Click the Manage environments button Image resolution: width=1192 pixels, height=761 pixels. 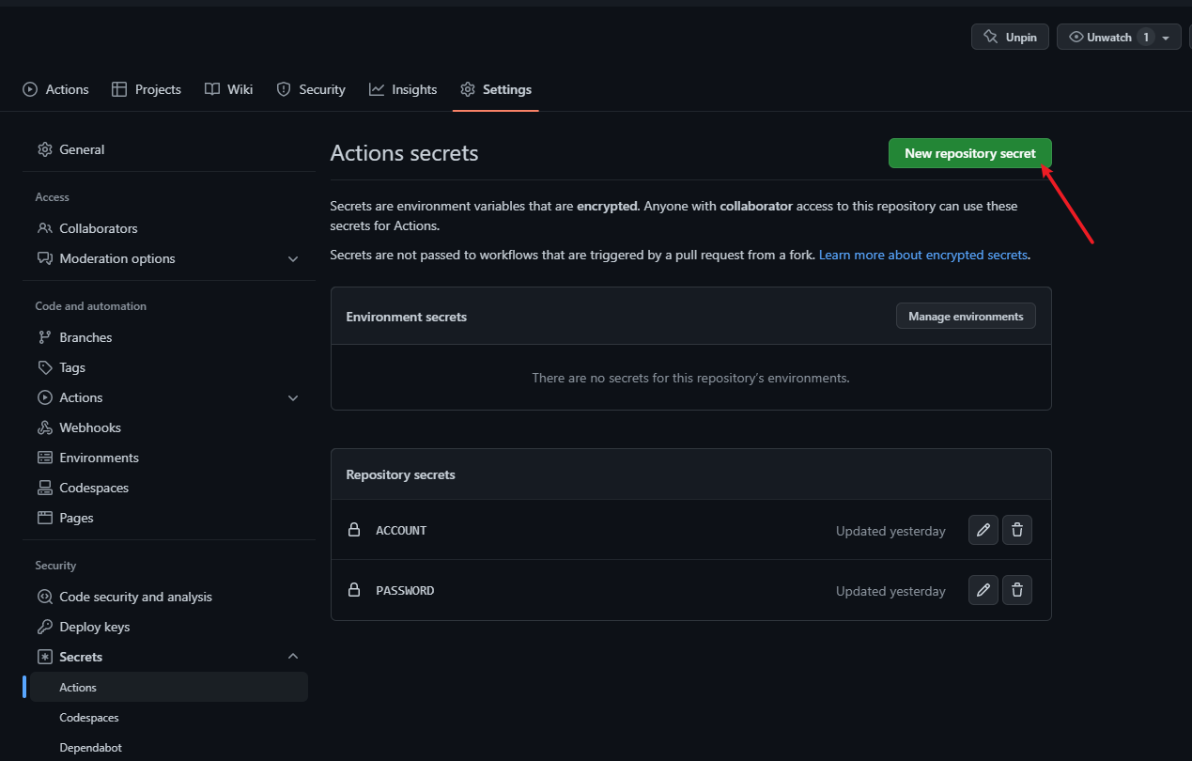pos(965,317)
